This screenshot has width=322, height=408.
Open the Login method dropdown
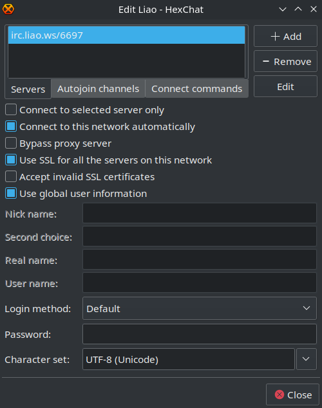[x=200, y=308]
